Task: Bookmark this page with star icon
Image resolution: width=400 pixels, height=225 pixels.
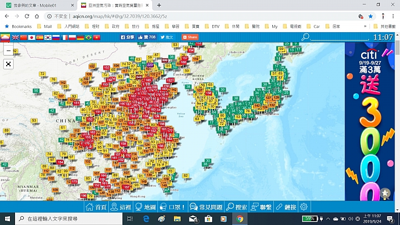Action: 371,16
